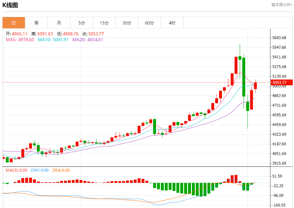This screenshot has height=208, width=294.
Task: Click the orange DEA indicator label
Action: (x=60, y=170)
